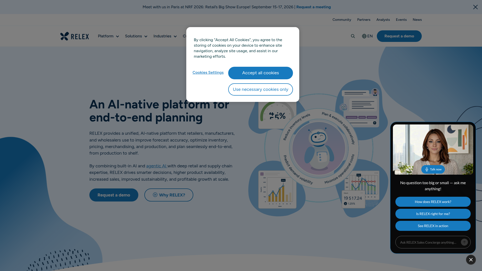
Task: Expand the Platform dropdown chevron
Action: pyautogui.click(x=117, y=36)
